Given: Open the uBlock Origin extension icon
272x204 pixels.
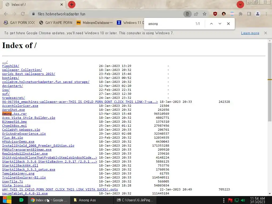Looking at the screenshot, I should tap(215, 14).
